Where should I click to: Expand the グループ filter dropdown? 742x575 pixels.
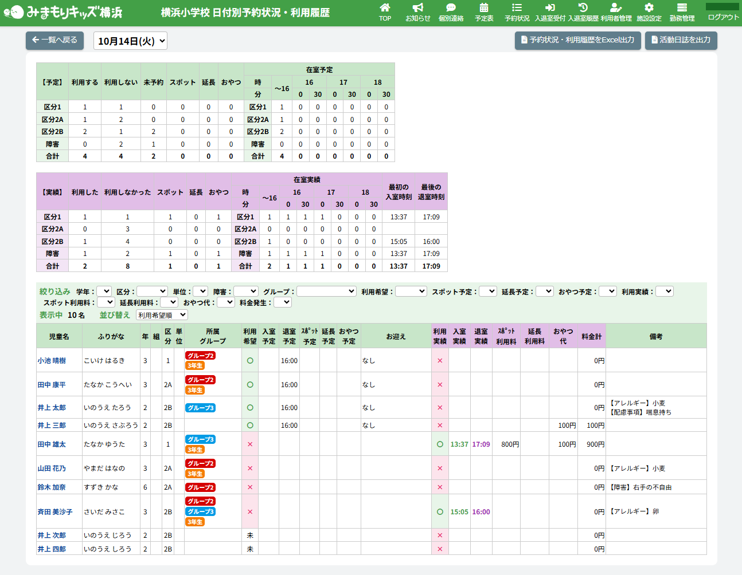326,292
